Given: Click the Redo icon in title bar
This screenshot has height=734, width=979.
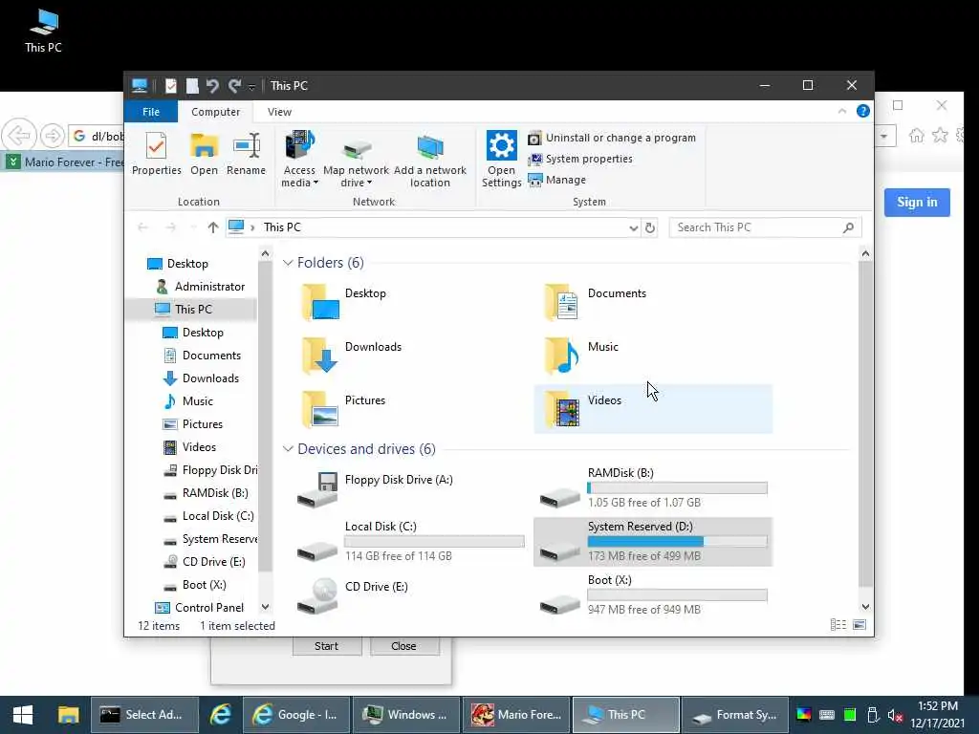Looking at the screenshot, I should tap(235, 85).
